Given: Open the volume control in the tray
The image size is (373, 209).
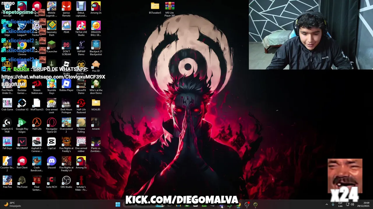Looking at the screenshot, I should (352, 204).
